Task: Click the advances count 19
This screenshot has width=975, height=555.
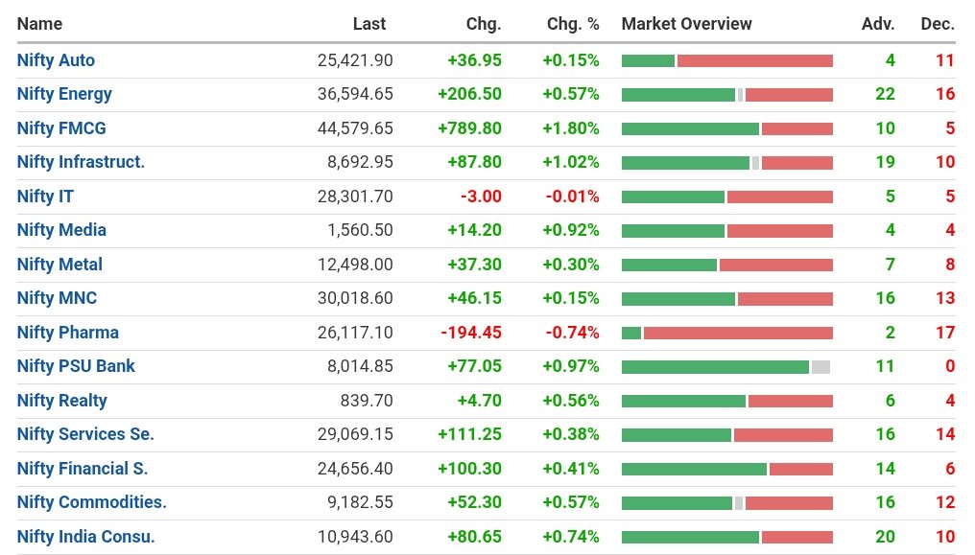Action: (886, 162)
